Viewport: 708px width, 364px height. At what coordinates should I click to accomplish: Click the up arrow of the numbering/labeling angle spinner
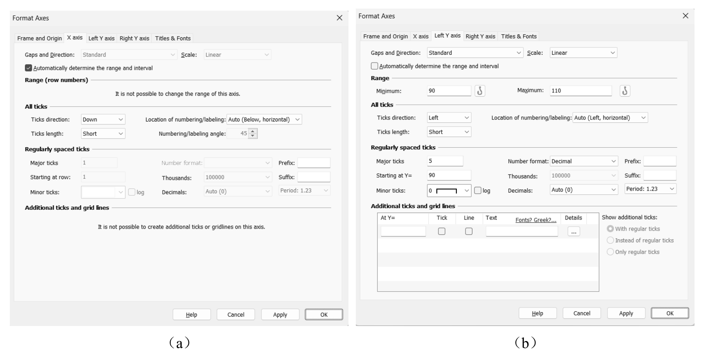click(x=253, y=131)
